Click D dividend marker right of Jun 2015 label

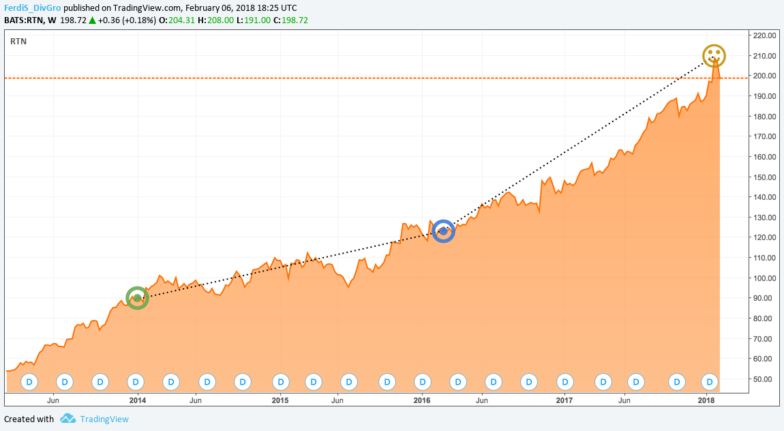coord(349,382)
